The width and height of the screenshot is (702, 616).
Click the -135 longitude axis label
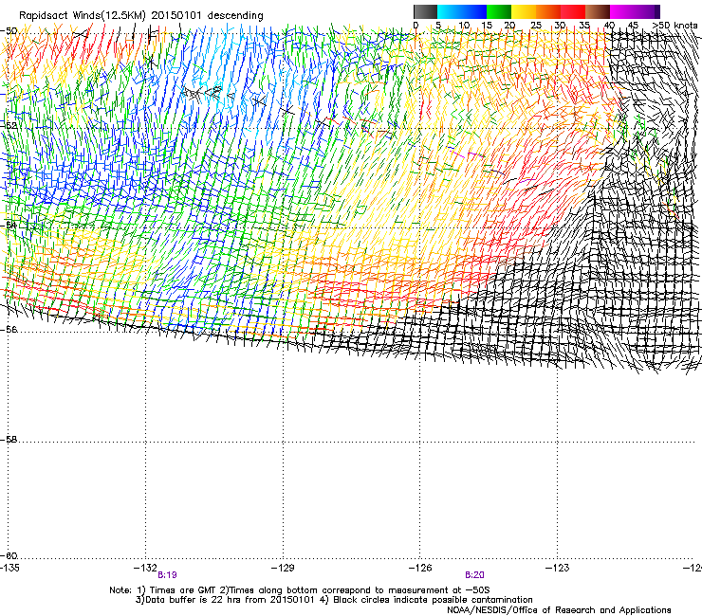coord(9,568)
